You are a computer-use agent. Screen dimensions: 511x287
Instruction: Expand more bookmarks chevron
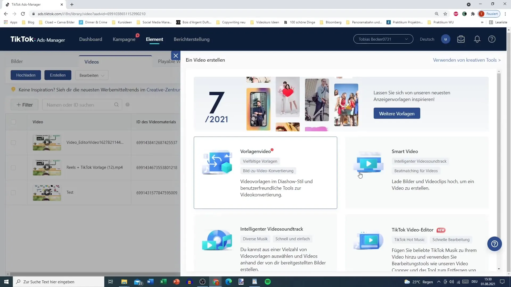(482, 22)
